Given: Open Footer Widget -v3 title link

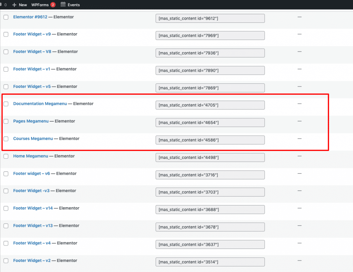Looking at the screenshot, I should click(x=31, y=191).
